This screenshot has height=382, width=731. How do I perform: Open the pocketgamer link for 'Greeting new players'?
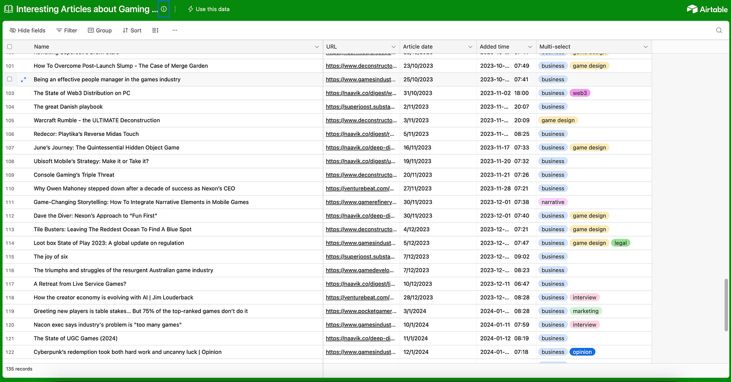tap(361, 311)
